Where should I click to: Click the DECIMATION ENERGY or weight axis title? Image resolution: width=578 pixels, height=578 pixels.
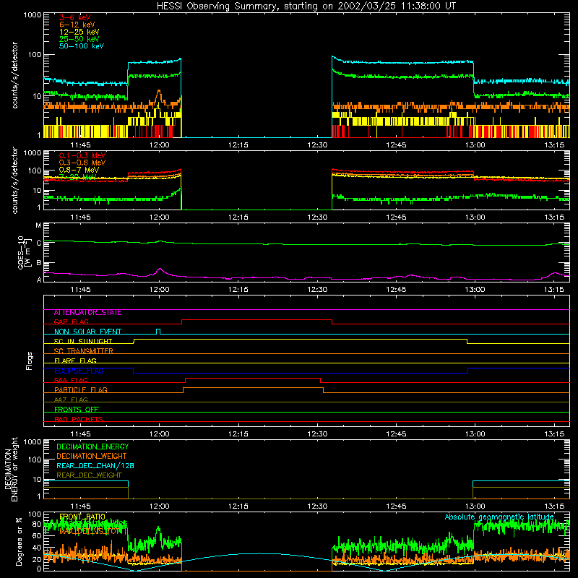tap(11, 469)
